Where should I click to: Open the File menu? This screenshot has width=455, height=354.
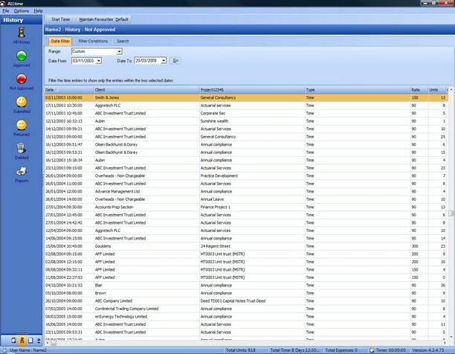click(6, 11)
